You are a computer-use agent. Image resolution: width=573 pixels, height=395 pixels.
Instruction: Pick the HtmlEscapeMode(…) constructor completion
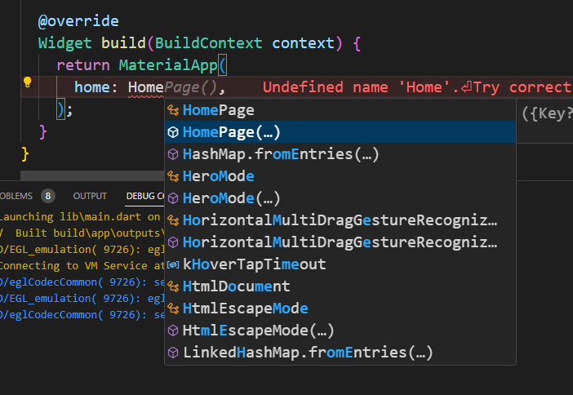340,331
